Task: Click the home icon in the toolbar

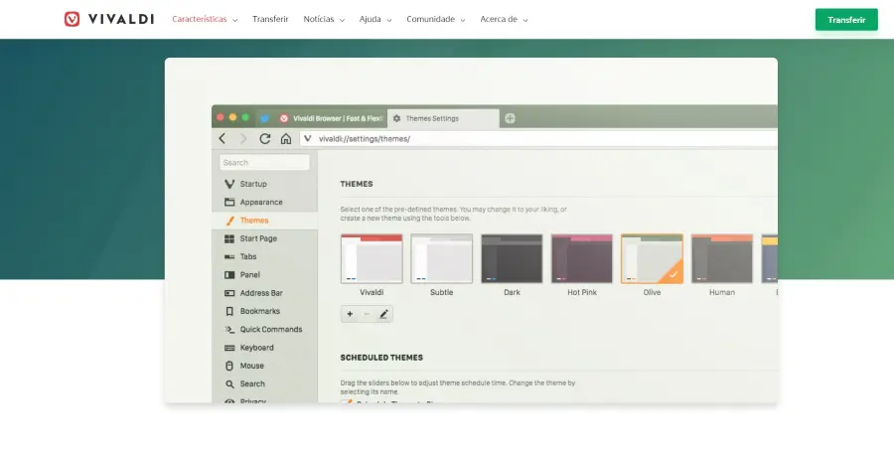Action: click(286, 138)
